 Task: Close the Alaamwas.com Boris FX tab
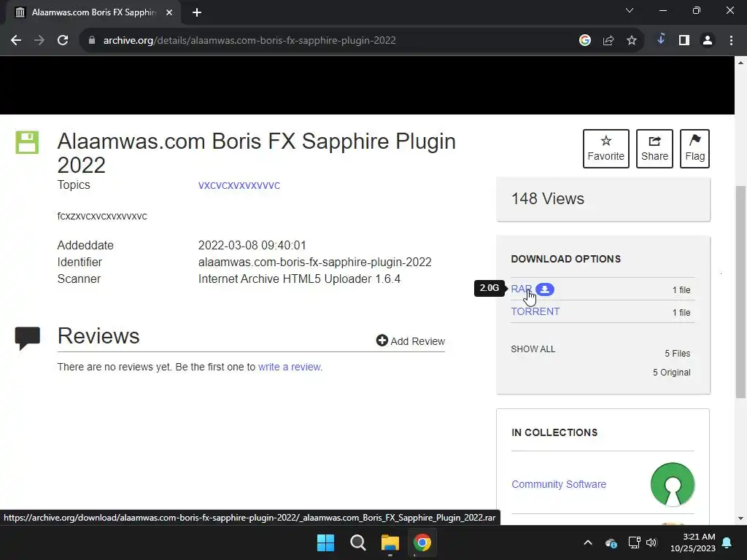[x=169, y=12]
